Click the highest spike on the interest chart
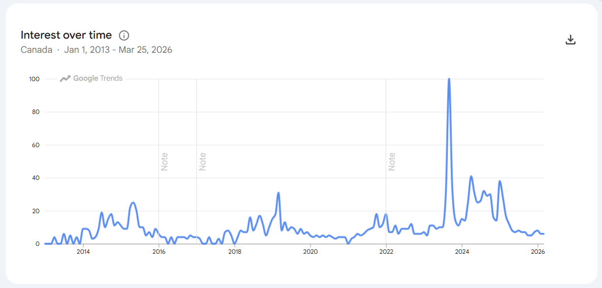602x288 pixels. click(x=450, y=79)
